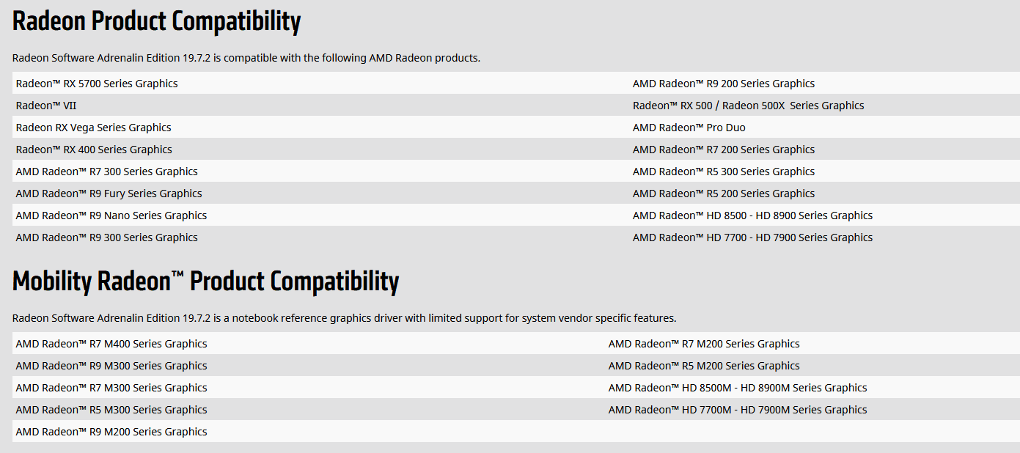Select HD 7700 - HD 7900 Series entry

[752, 237]
